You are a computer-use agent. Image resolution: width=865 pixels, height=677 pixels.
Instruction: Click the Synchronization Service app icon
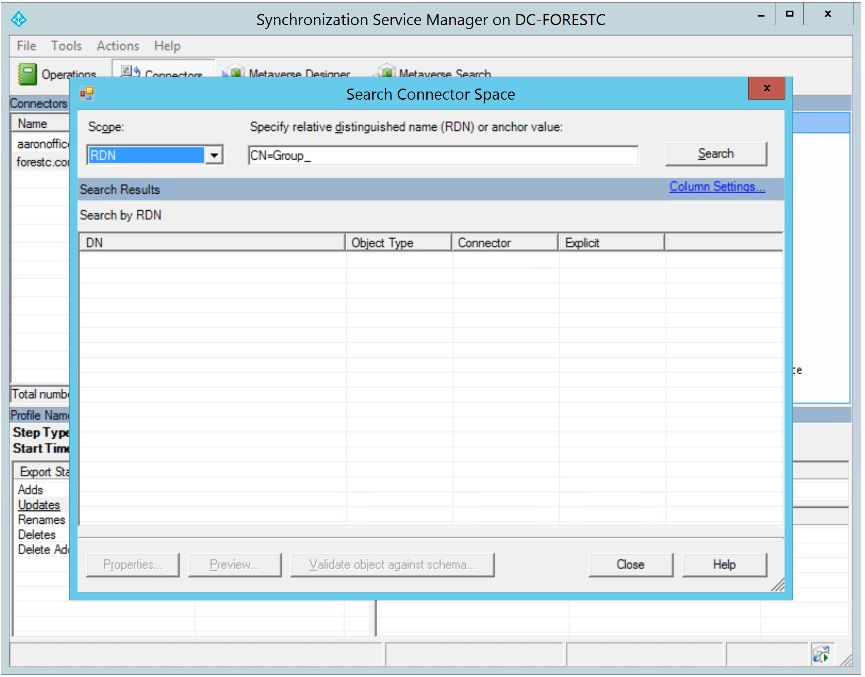click(x=19, y=19)
